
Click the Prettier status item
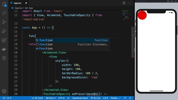pyautogui.click(x=116, y=98)
